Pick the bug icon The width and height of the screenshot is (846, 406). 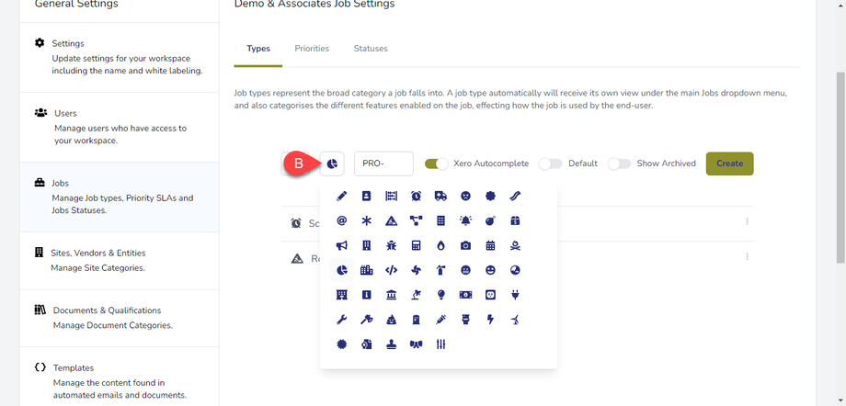391,245
